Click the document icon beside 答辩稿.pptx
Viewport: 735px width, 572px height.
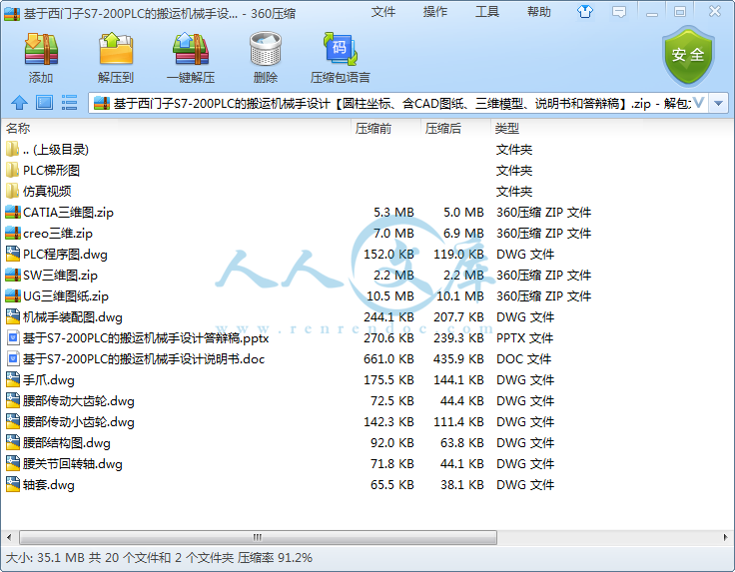[x=13, y=338]
